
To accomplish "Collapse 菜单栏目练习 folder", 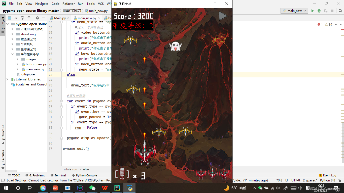I will (12, 54).
